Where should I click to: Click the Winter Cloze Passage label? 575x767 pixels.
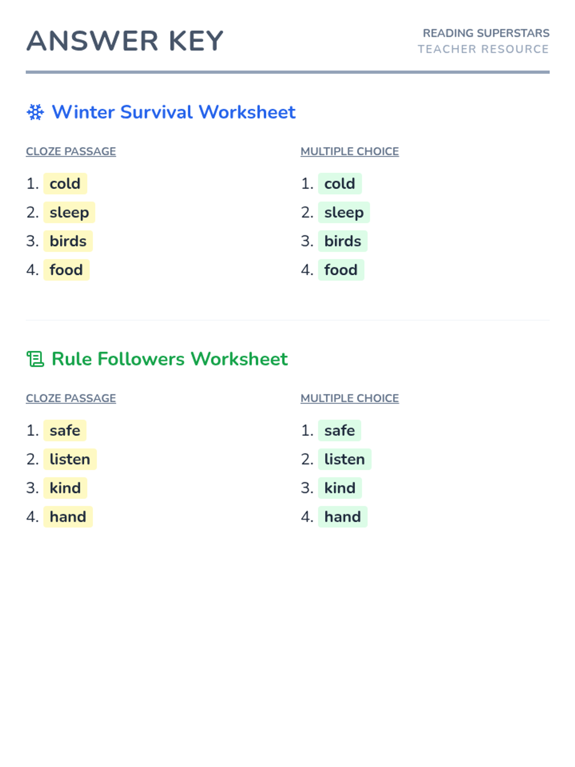(x=71, y=151)
